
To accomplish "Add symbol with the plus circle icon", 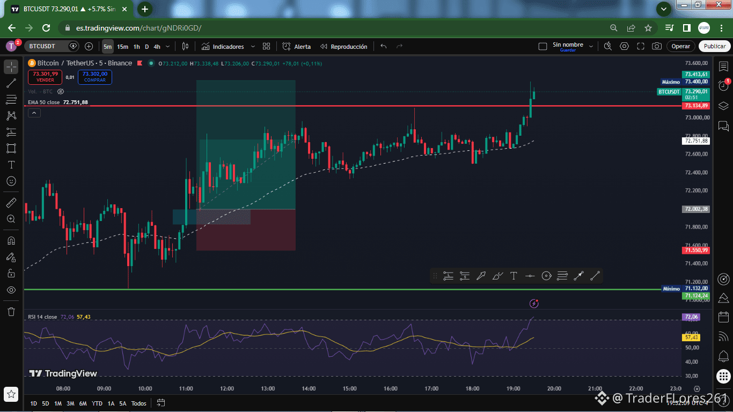I will click(89, 47).
